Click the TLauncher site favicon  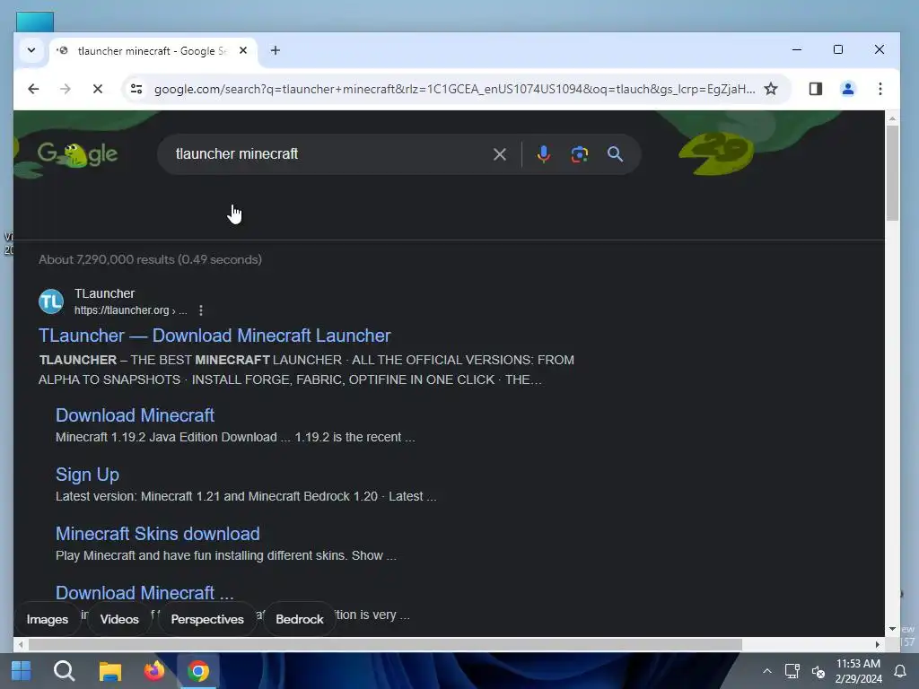[x=51, y=301]
